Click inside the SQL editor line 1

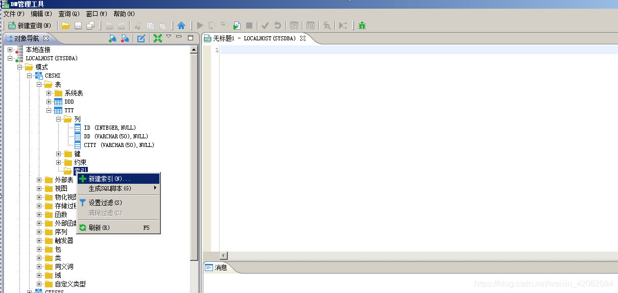(x=419, y=50)
